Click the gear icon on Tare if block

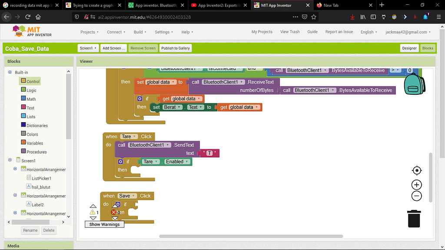[121, 162]
